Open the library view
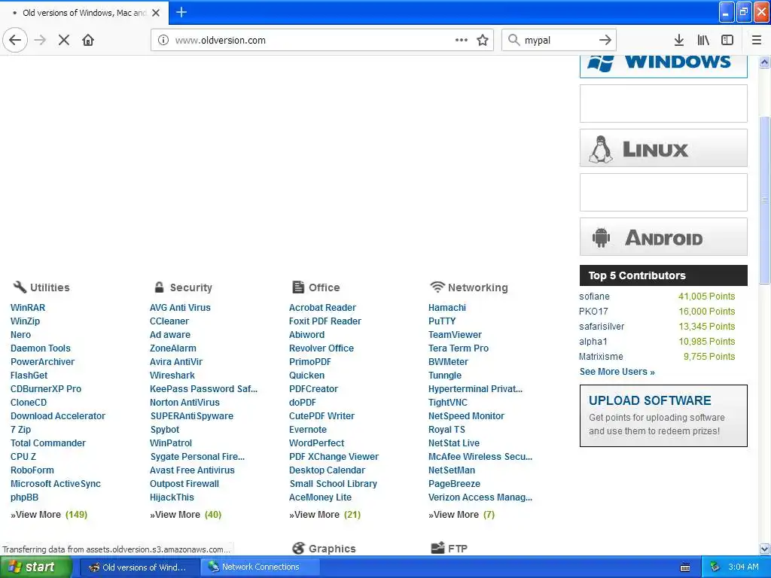This screenshot has height=578, width=771. [703, 40]
